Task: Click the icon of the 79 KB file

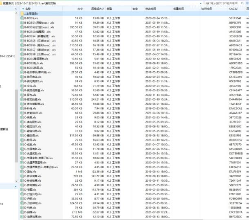Action: click(x=22, y=208)
